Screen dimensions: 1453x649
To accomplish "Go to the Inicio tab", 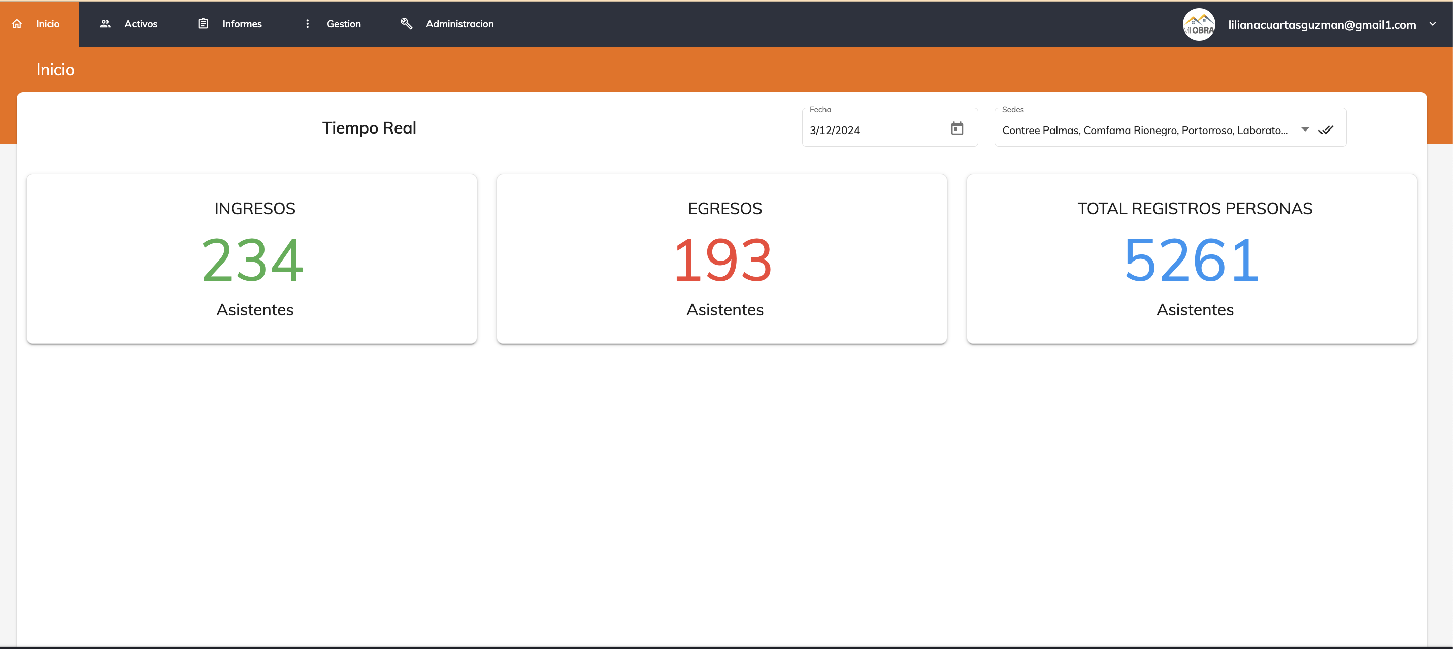I will [x=47, y=24].
